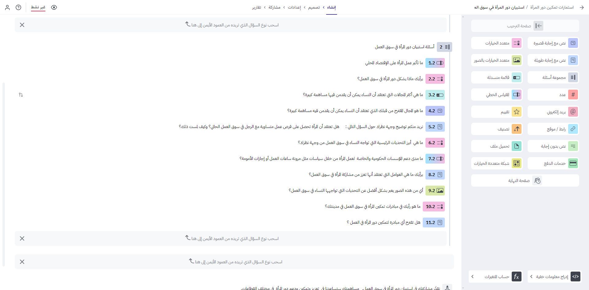Switch to the Design tab (تصميم)
This screenshot has height=290, width=589.
pos(314,7)
